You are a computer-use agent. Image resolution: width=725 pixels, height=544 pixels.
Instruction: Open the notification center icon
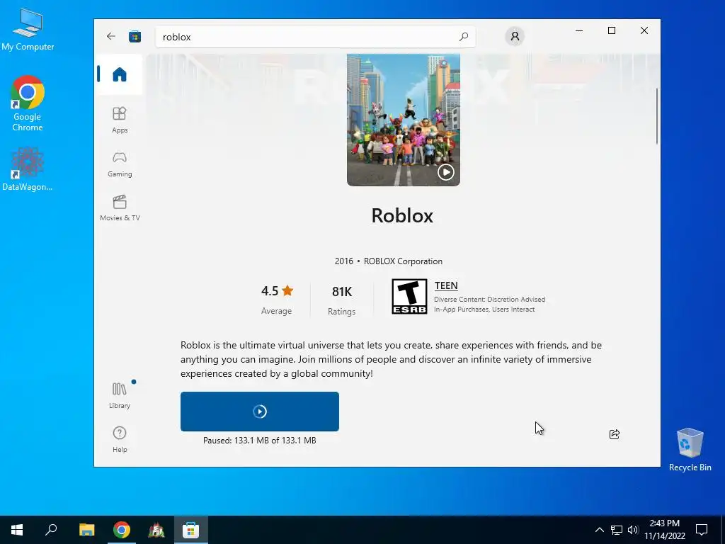[x=702, y=530]
